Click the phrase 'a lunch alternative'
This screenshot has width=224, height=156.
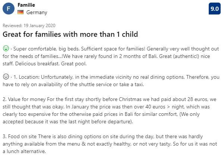pyautogui.click(x=24, y=151)
